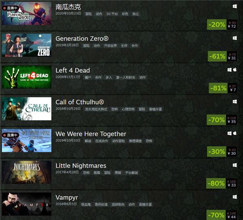
Task: Open the Little Nightmares thumbnail image
Action: 27,172
